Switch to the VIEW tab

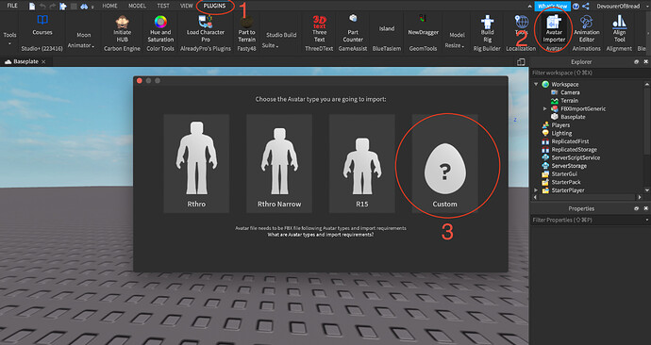pos(187,6)
